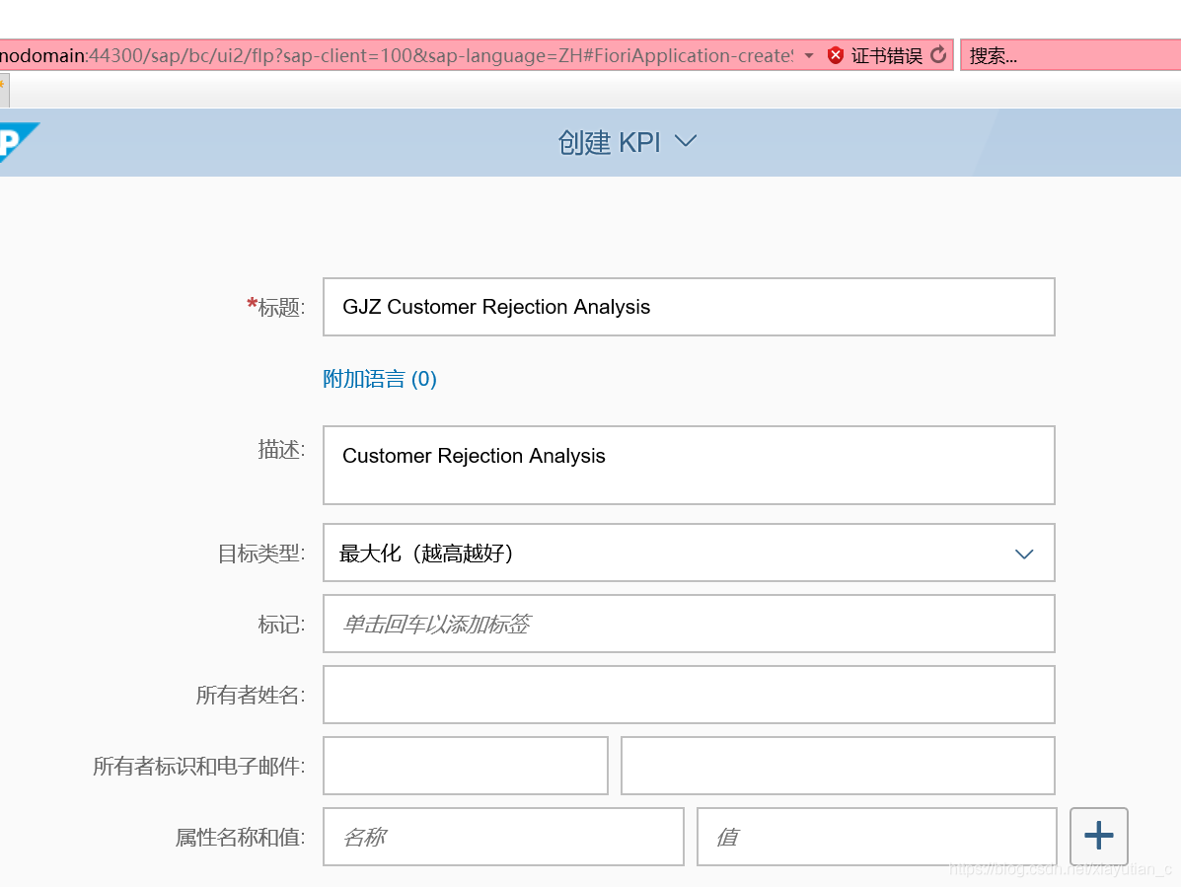Select the 最大化（越高越好）value text
Viewport: 1181px width, 887px height.
point(426,554)
